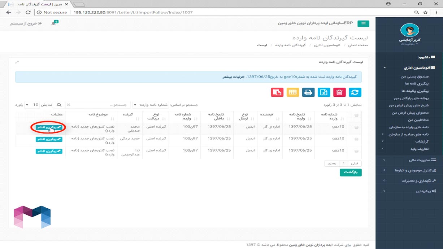The height and width of the screenshot is (249, 443).
Task: Open پوشه های بایگانی من menu item
Action: [411, 98]
